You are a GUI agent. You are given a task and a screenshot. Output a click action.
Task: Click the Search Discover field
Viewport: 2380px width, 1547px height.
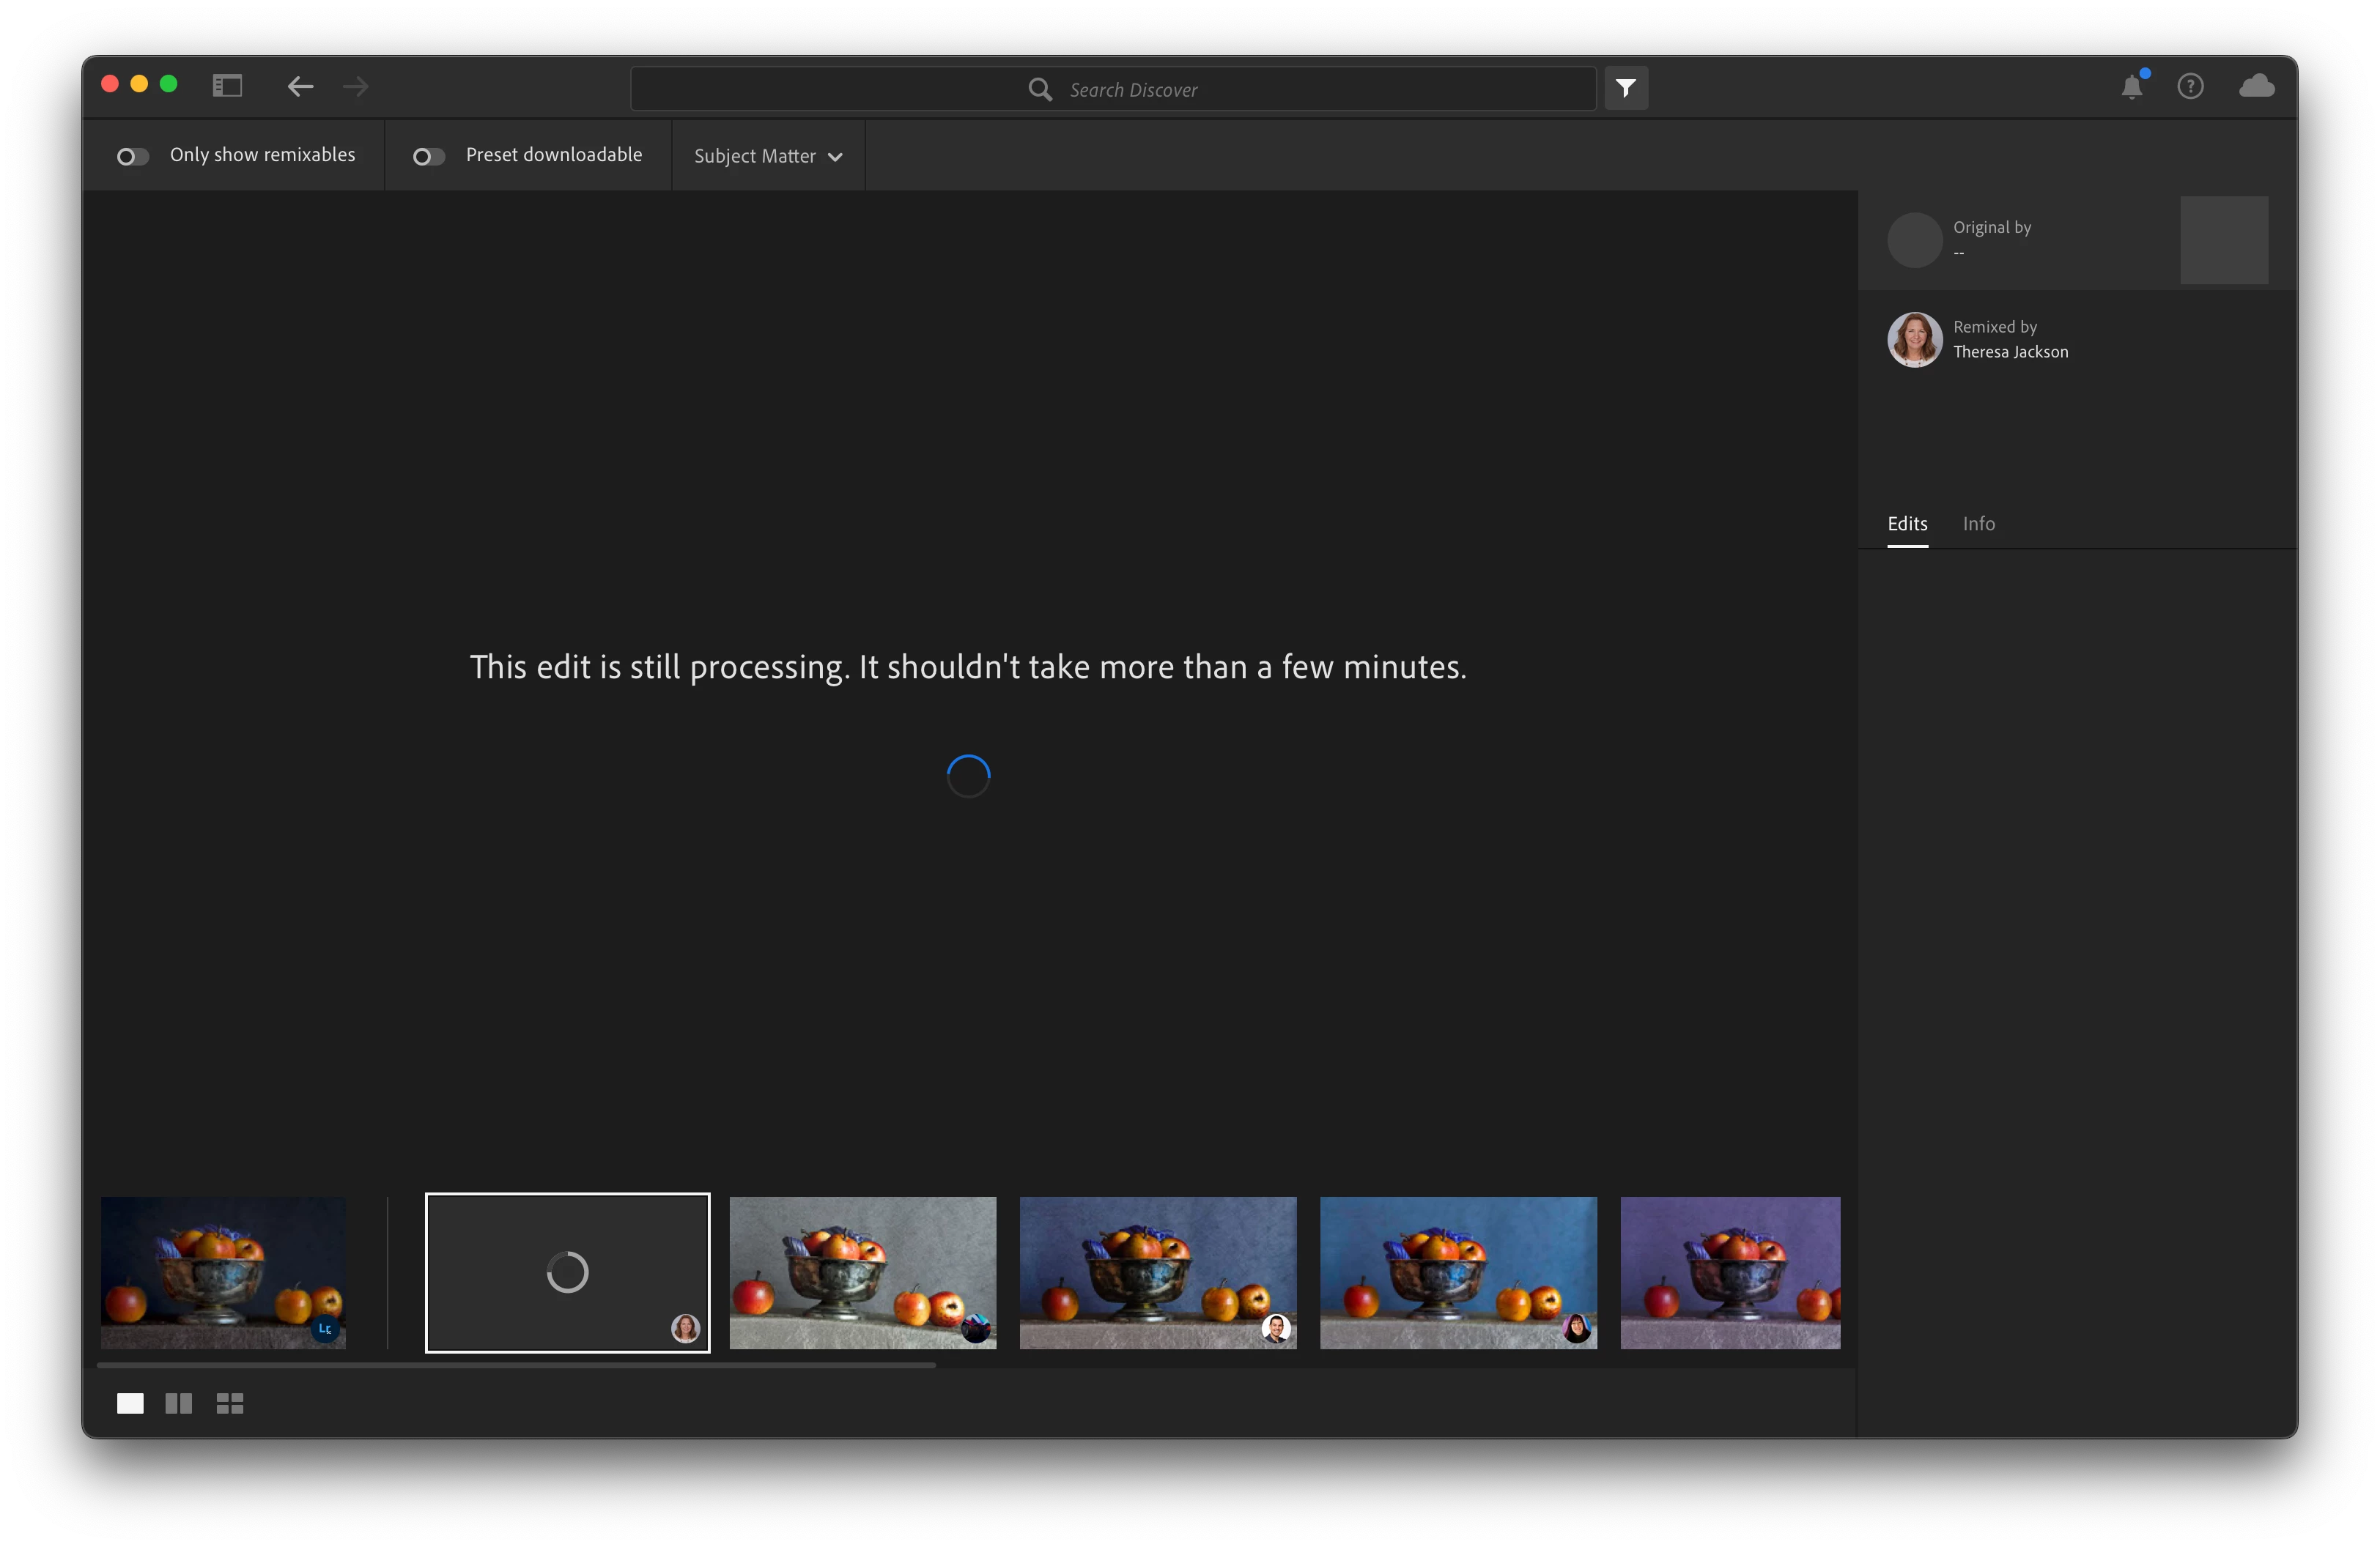[1112, 89]
